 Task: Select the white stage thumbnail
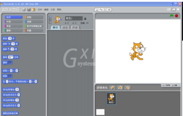click(x=100, y=112)
